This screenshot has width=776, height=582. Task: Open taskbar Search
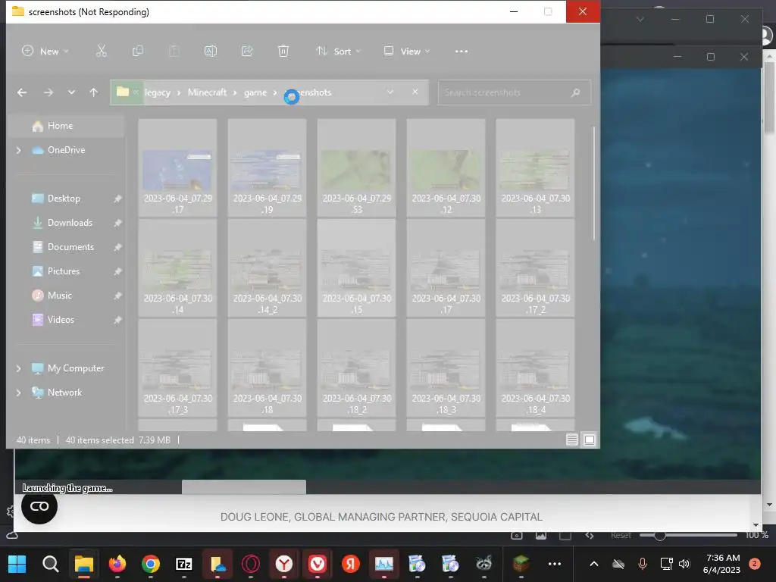(51, 564)
